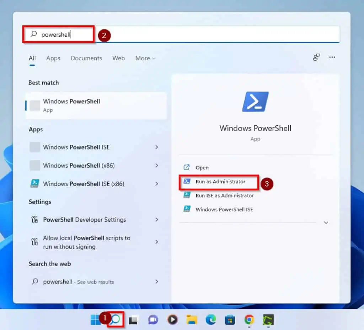
Task: Open the taskbar Search magnifier icon
Action: [x=115, y=320]
